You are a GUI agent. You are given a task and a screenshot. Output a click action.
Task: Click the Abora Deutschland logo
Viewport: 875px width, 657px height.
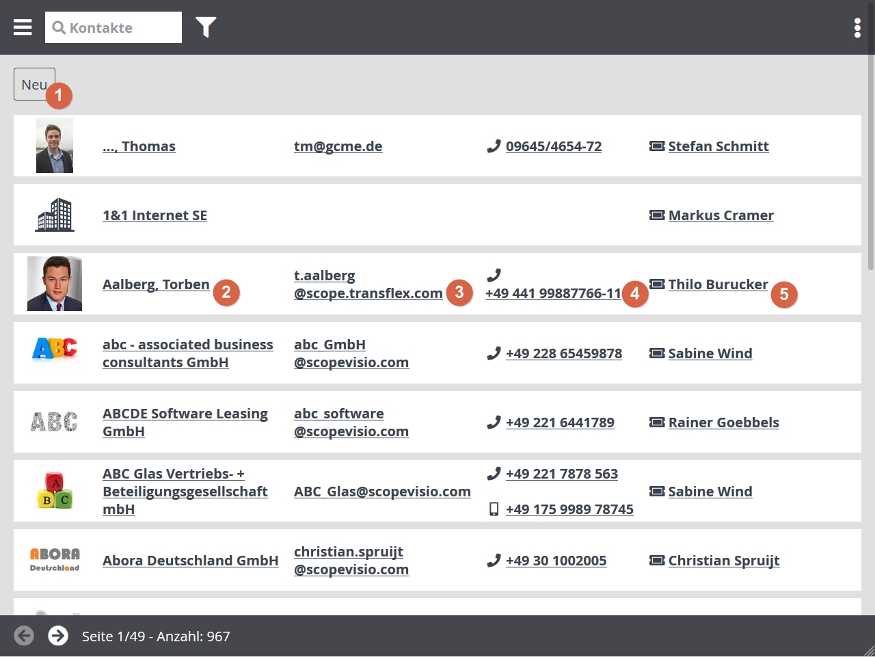[x=55, y=559]
